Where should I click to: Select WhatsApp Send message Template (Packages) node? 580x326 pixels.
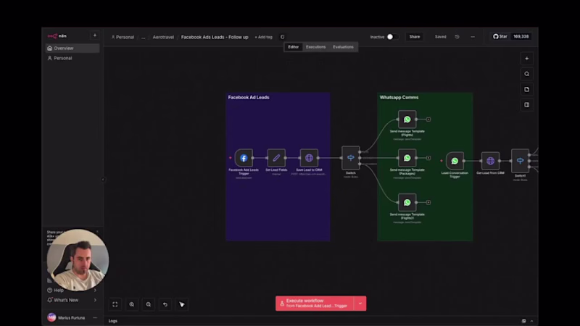pyautogui.click(x=407, y=158)
